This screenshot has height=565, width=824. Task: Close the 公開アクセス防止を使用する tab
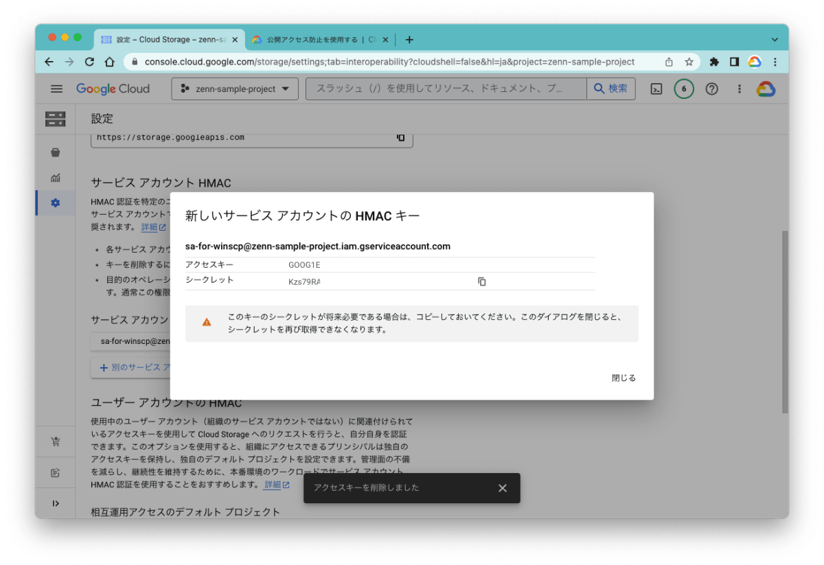(385, 40)
